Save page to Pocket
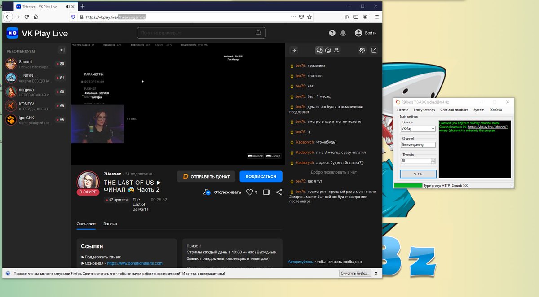The height and width of the screenshot is (297, 539). point(301,17)
